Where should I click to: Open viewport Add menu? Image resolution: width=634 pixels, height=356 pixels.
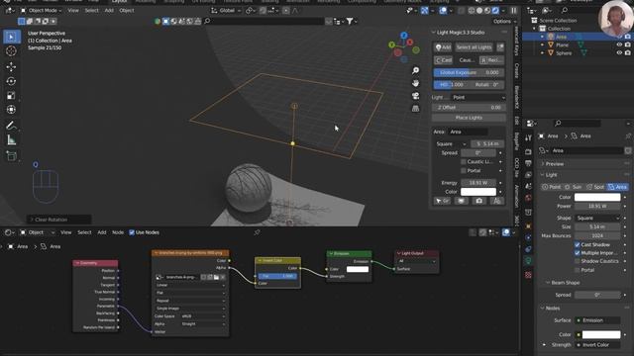point(109,11)
